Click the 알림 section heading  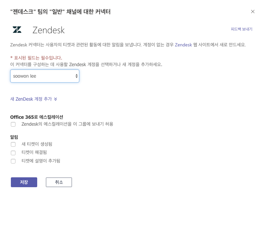[x=14, y=137]
